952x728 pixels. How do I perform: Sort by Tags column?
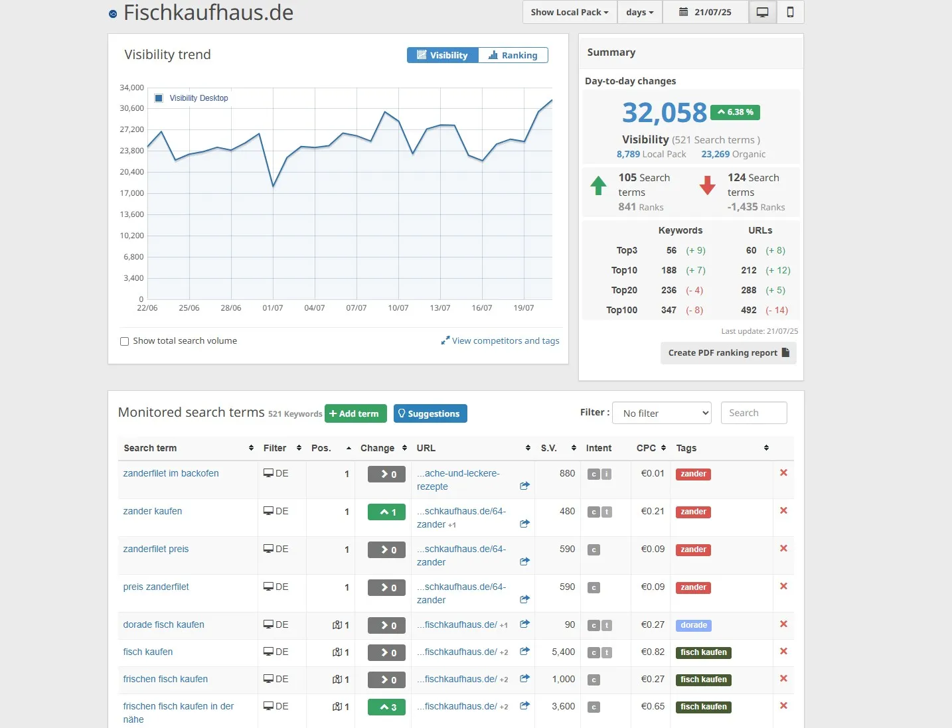tap(722, 448)
